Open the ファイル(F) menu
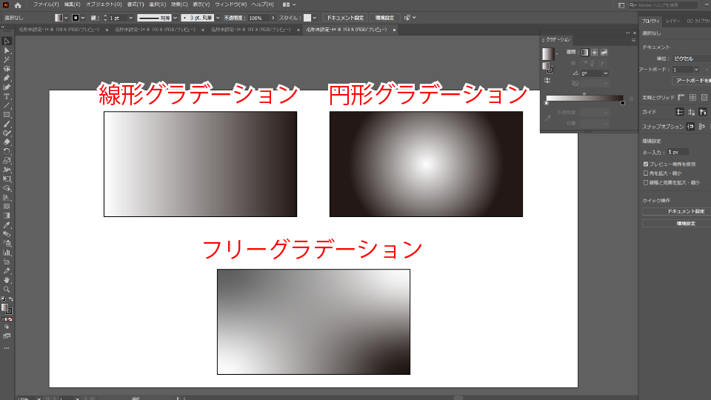 (x=46, y=4)
